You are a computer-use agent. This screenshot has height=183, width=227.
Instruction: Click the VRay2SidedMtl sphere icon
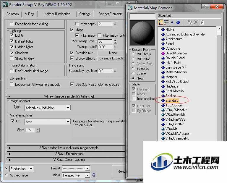163,110
